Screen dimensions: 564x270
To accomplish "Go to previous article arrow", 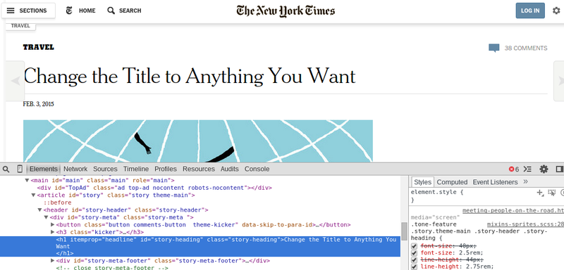I will point(15,81).
